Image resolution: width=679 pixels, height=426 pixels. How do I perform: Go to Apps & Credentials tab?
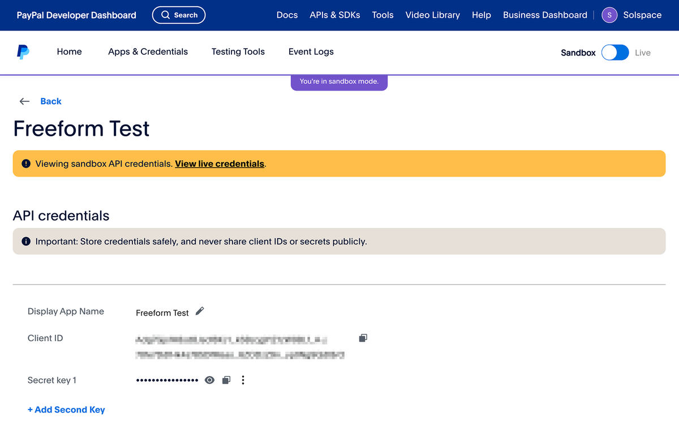(x=148, y=51)
